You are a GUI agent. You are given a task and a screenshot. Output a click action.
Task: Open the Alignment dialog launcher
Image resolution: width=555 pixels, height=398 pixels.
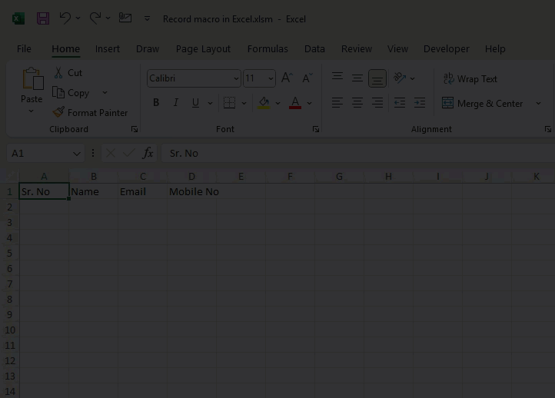tap(548, 129)
